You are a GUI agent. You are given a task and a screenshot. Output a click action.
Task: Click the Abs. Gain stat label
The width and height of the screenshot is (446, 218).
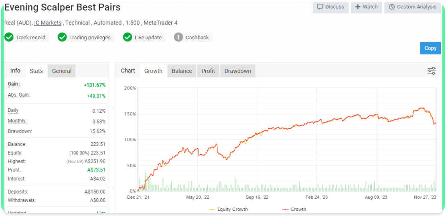pos(19,95)
